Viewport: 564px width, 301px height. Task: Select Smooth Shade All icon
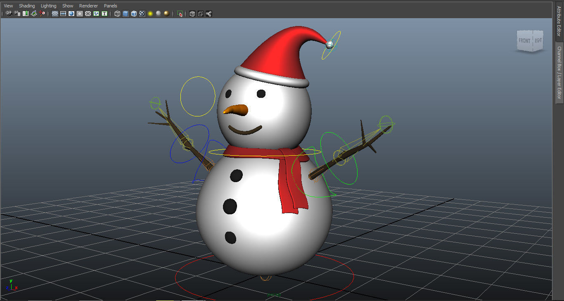[x=126, y=14]
